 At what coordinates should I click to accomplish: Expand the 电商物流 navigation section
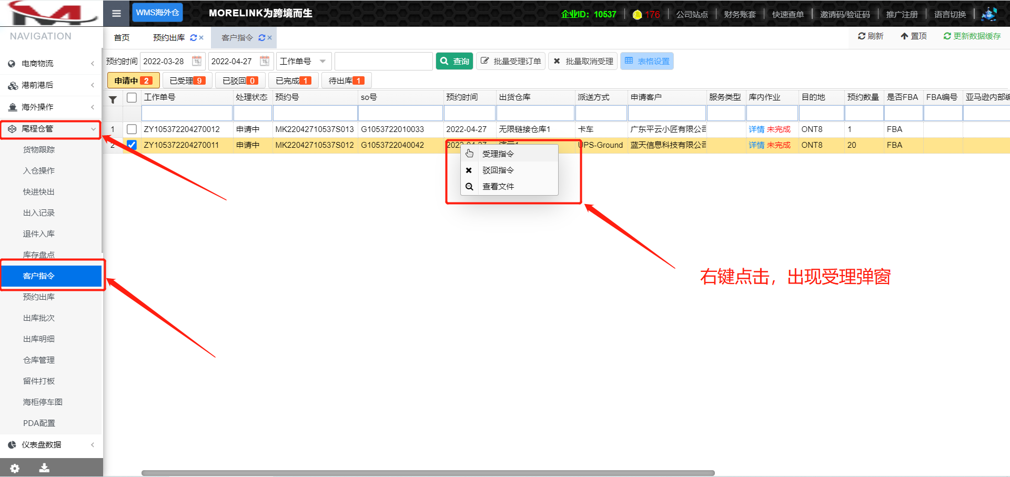click(x=51, y=64)
